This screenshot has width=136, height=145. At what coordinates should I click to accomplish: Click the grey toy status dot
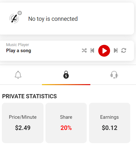(20, 13)
